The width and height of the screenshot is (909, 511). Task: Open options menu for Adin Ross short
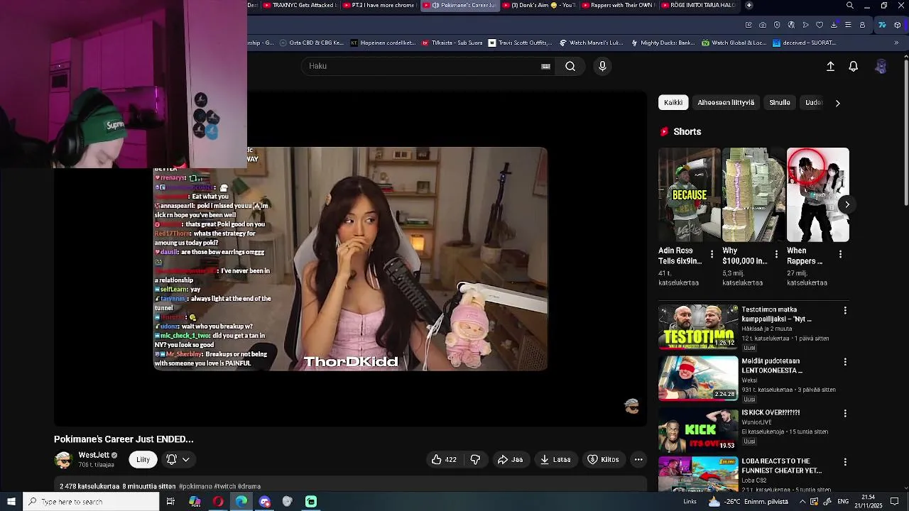[x=712, y=254]
